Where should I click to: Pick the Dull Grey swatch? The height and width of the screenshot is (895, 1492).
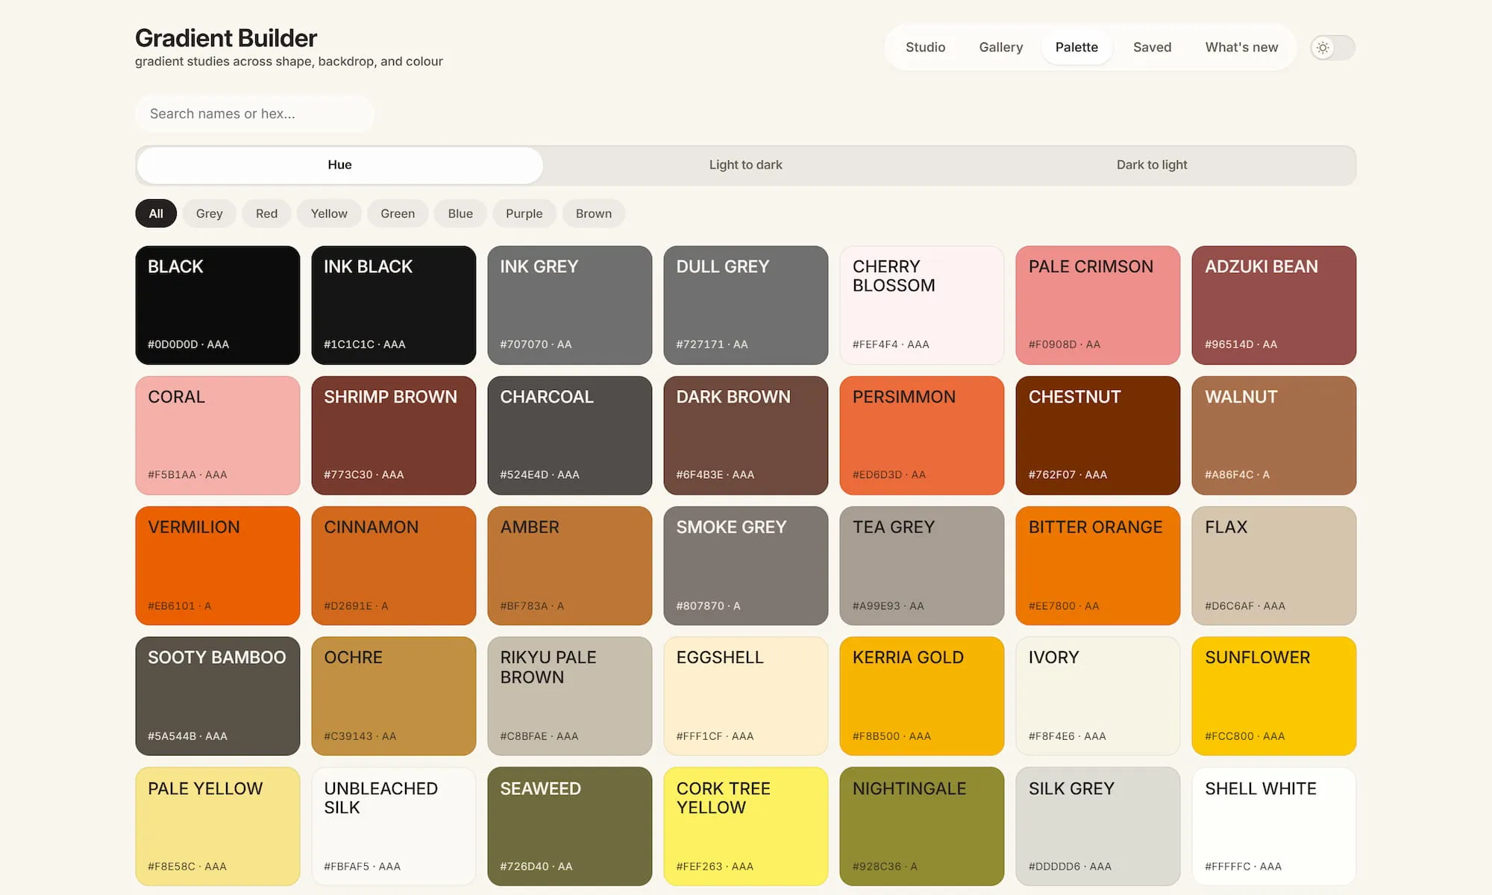[746, 305]
